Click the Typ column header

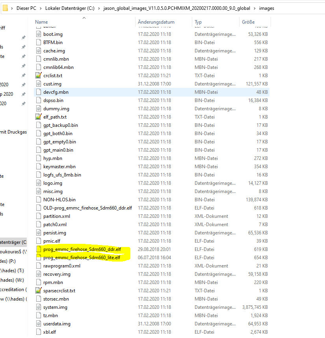[x=198, y=22]
